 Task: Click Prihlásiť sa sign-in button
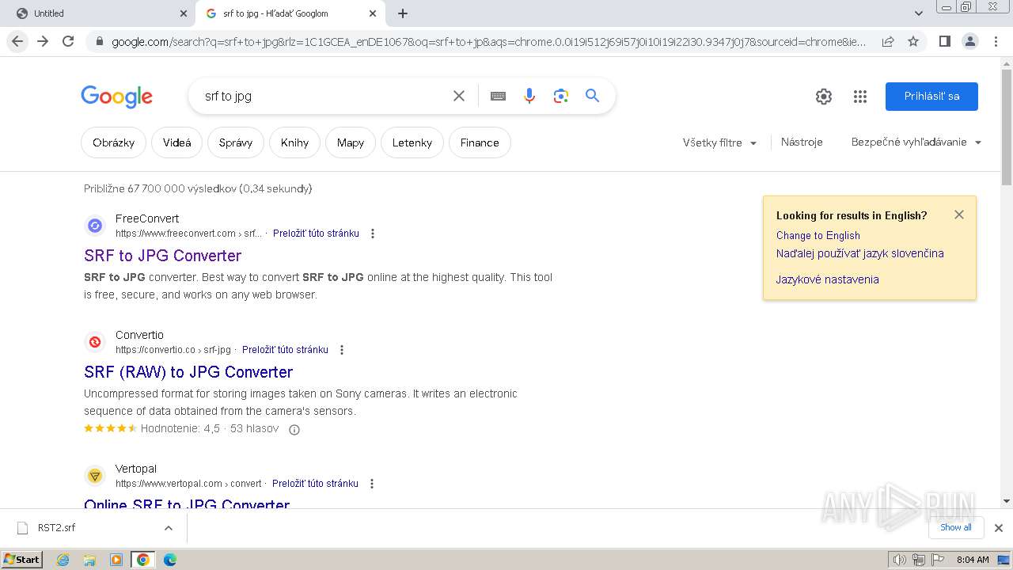(931, 97)
